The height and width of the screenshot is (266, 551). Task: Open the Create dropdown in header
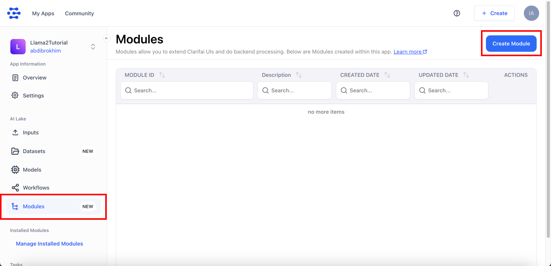click(494, 13)
